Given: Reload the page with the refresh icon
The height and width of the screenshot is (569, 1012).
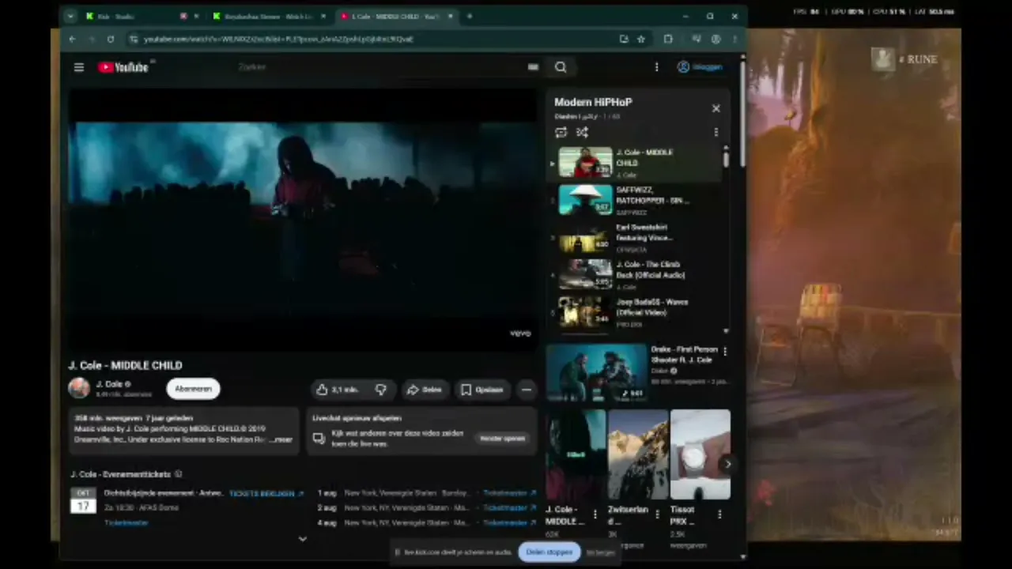Looking at the screenshot, I should [x=111, y=39].
